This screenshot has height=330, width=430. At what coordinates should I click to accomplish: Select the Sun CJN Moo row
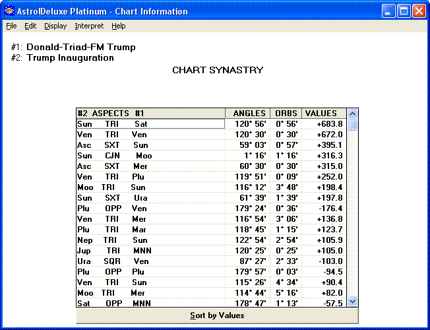211,156
